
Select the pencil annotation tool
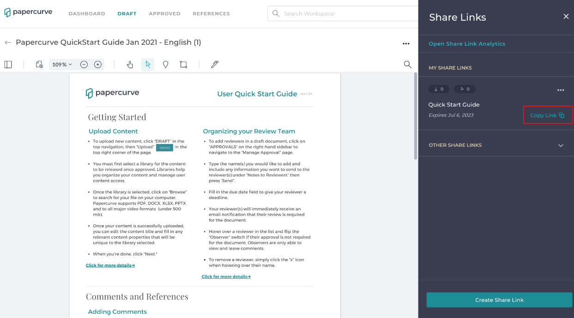pos(215,65)
